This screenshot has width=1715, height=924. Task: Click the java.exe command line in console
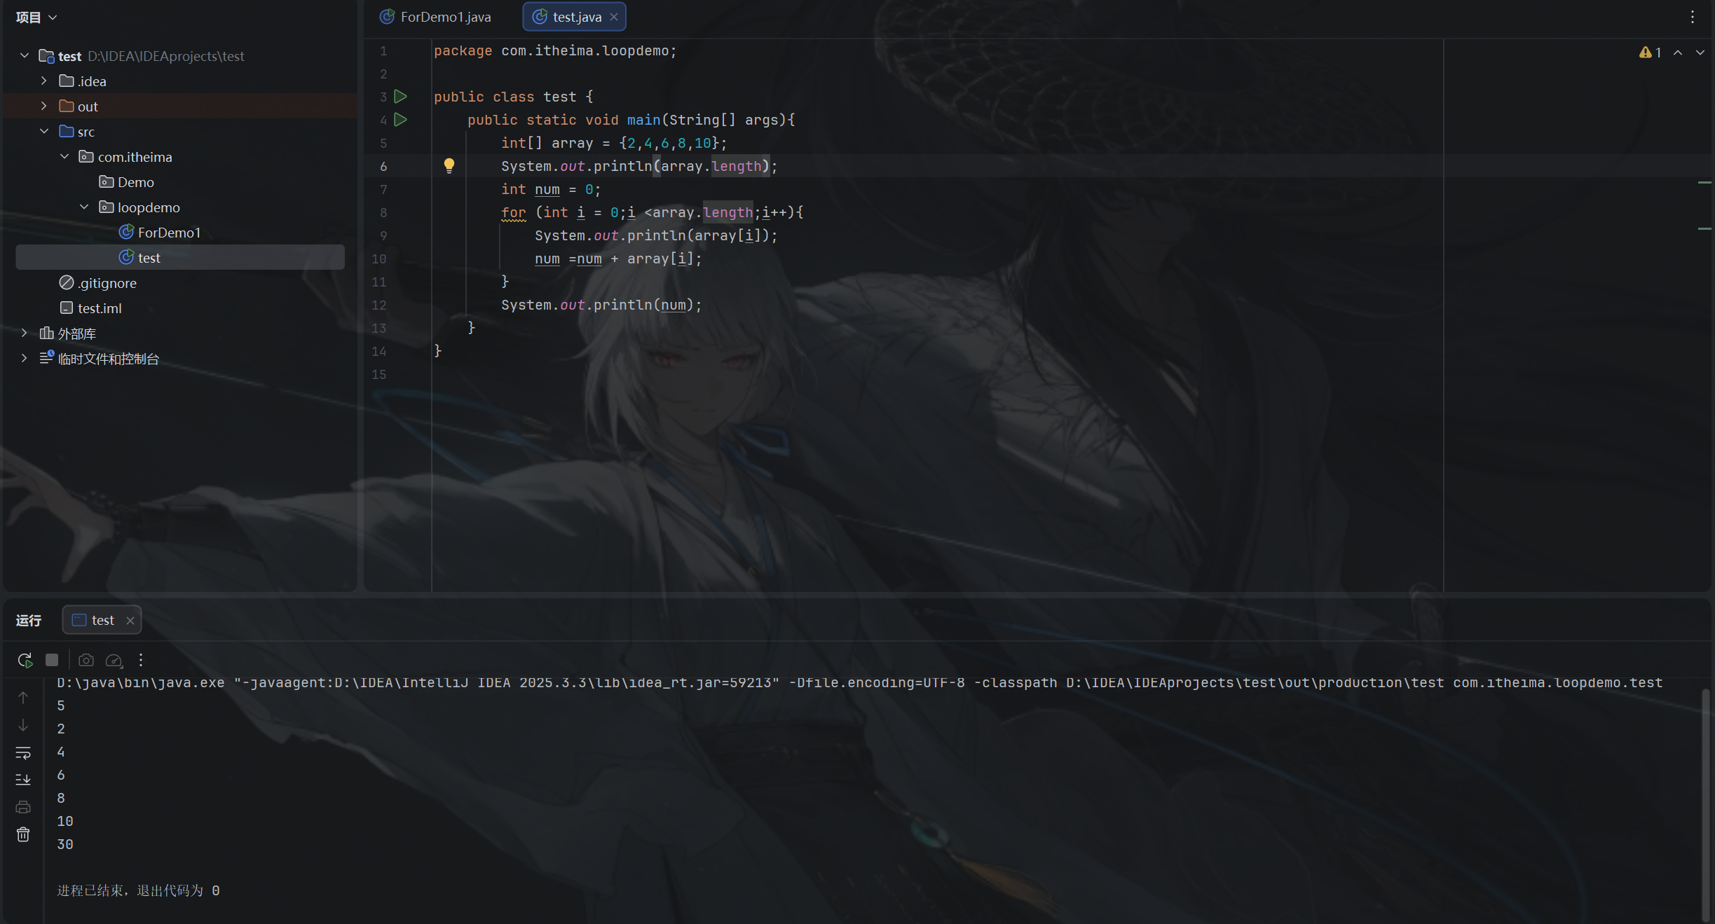(860, 682)
